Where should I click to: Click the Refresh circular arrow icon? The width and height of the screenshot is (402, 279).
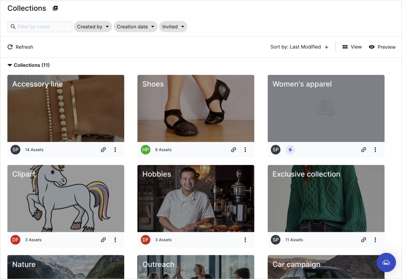(10, 47)
